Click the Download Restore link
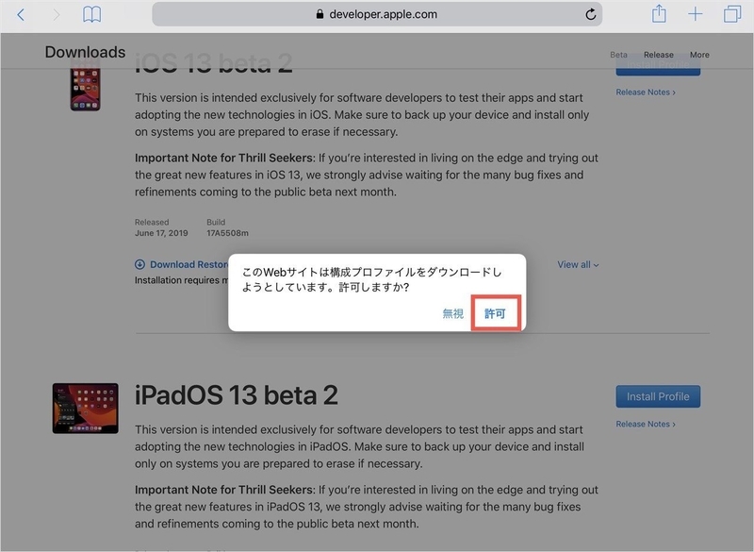754x552 pixels. pyautogui.click(x=188, y=265)
